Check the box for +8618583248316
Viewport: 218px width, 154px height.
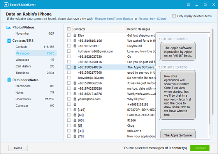(x=69, y=67)
